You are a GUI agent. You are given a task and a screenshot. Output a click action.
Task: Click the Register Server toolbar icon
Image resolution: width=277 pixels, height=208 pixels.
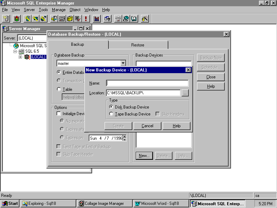tap(6, 19)
